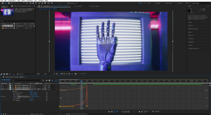Click the composition mini-flowchart icon
211x115 pixels.
click(x=43, y=80)
